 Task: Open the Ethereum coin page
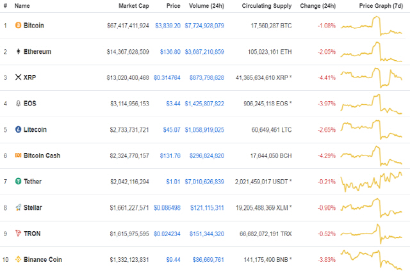37,52
